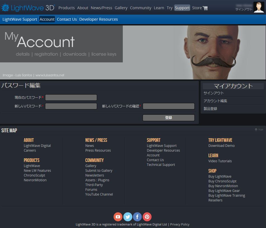266x228 pixels.
Task: Click the LightWave 3D logo
Action: pos(28,8)
